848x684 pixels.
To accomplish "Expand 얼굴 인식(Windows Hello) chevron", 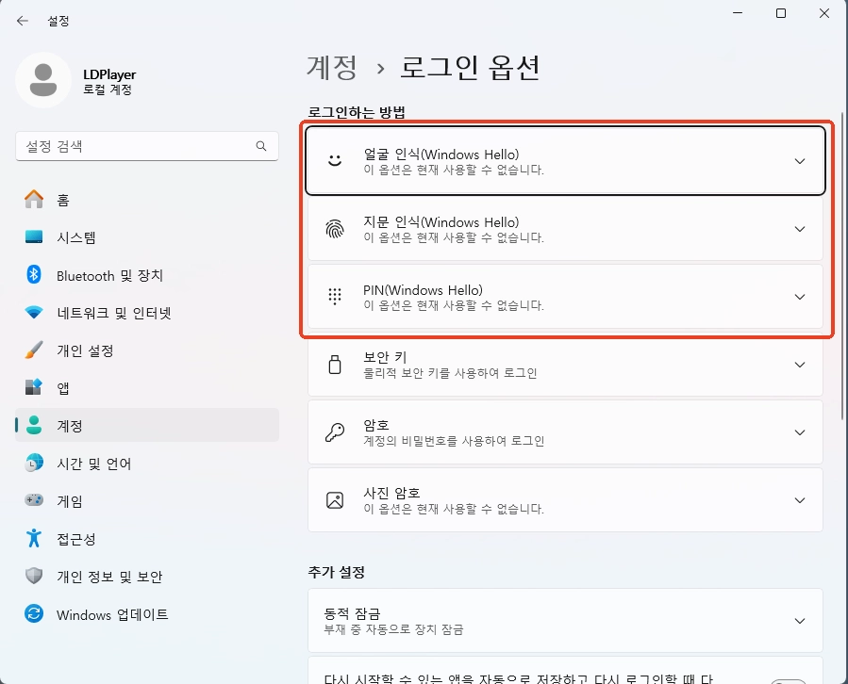I will click(x=800, y=161).
